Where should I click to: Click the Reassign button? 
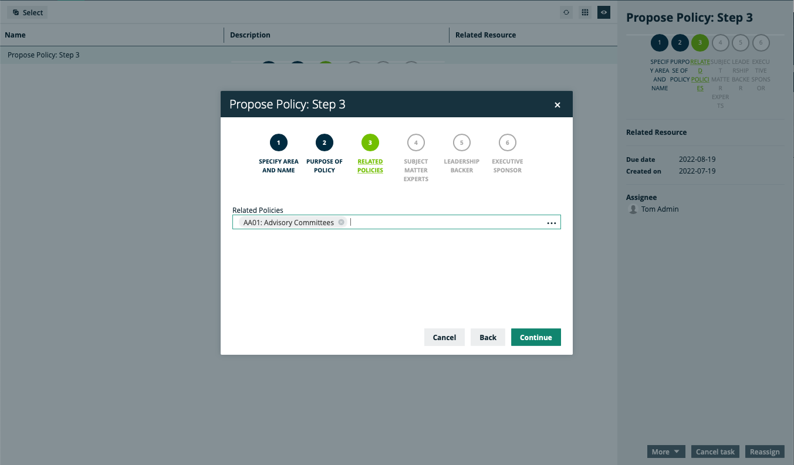765,452
